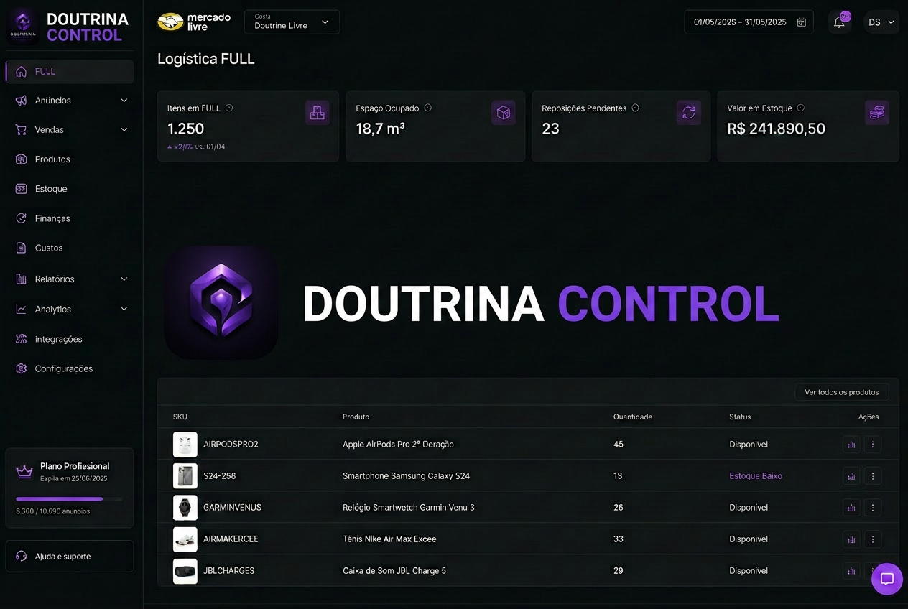Click the Configurações gear icon
This screenshot has height=609, width=908.
21,368
